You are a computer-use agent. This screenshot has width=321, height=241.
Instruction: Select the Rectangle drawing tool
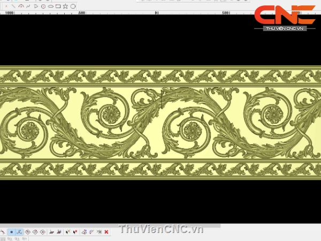[x=58, y=6]
